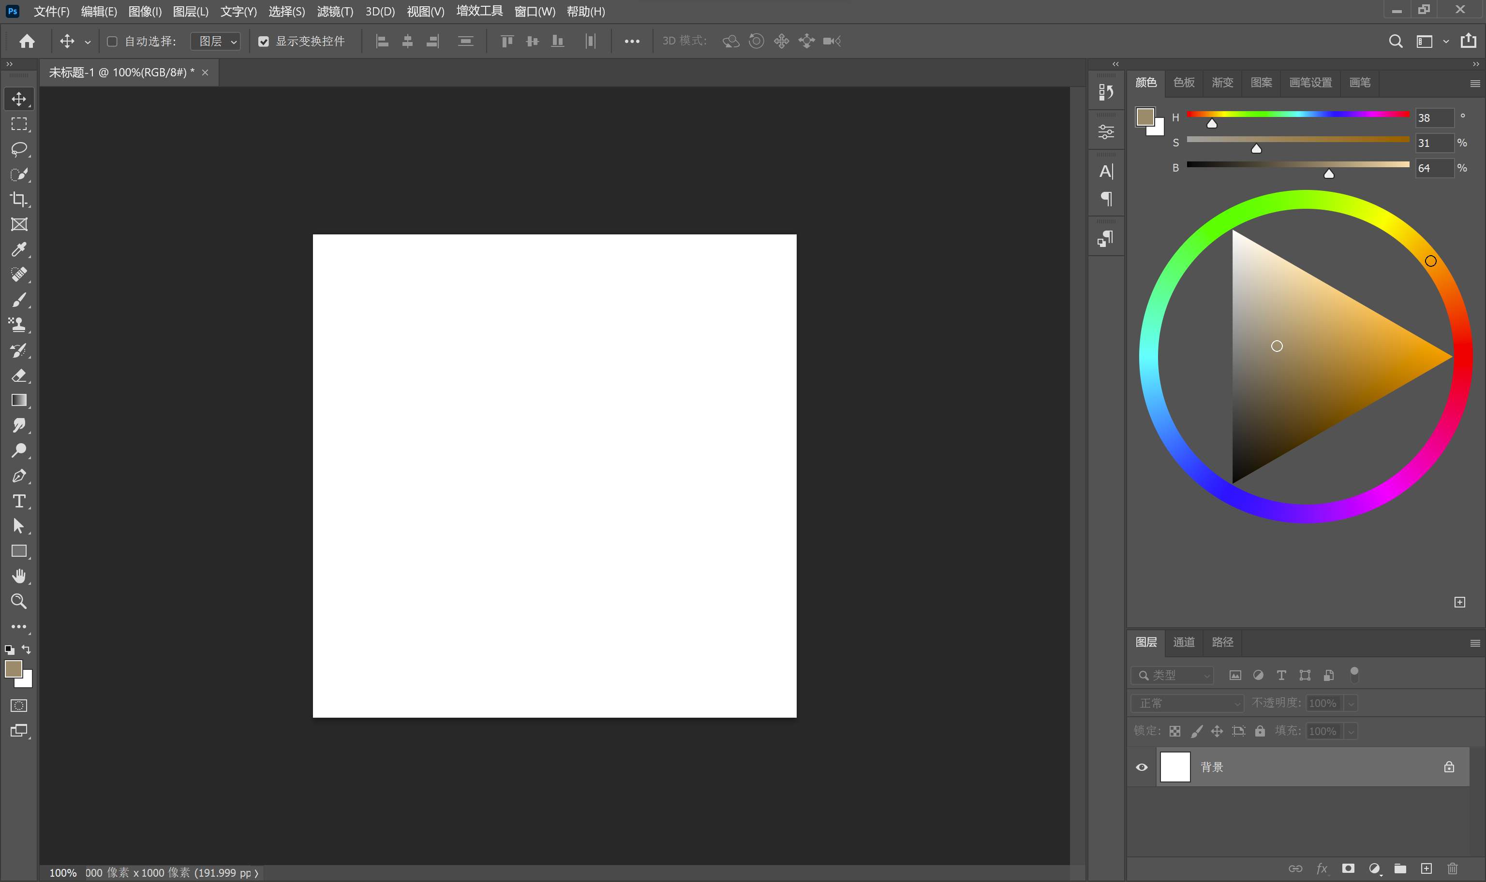Screen dimensions: 1486x882
Task: Select the Rectangular Marquee tool
Action: (x=19, y=124)
